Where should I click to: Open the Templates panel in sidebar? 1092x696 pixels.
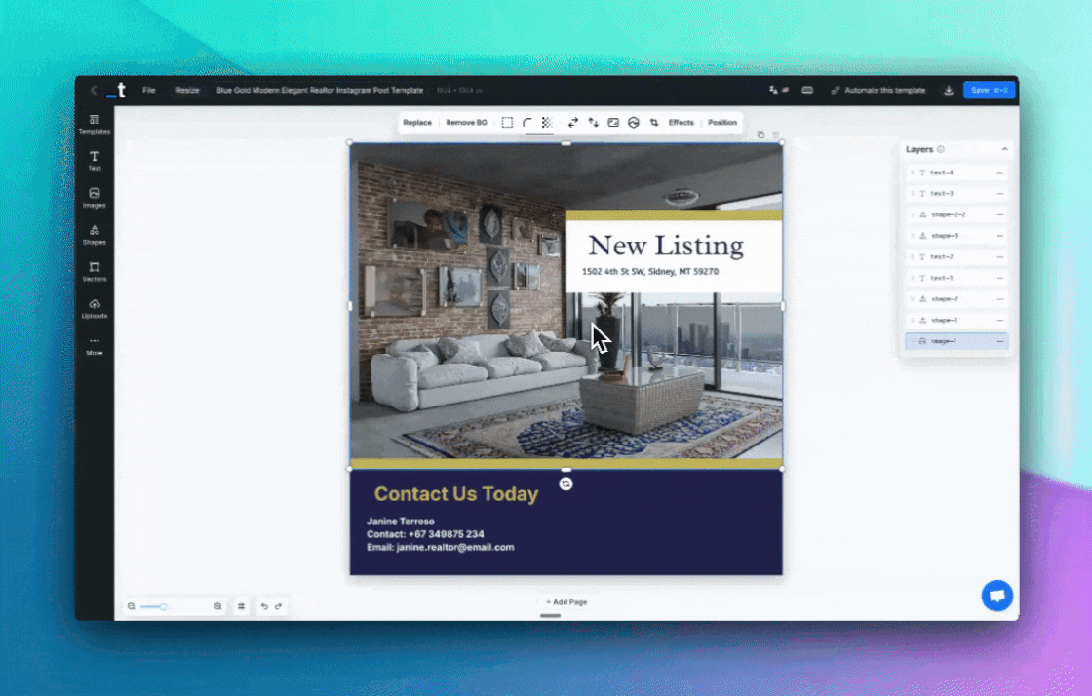pos(95,124)
